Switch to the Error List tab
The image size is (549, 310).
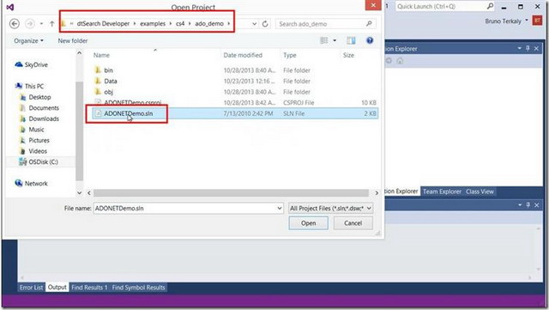point(31,287)
